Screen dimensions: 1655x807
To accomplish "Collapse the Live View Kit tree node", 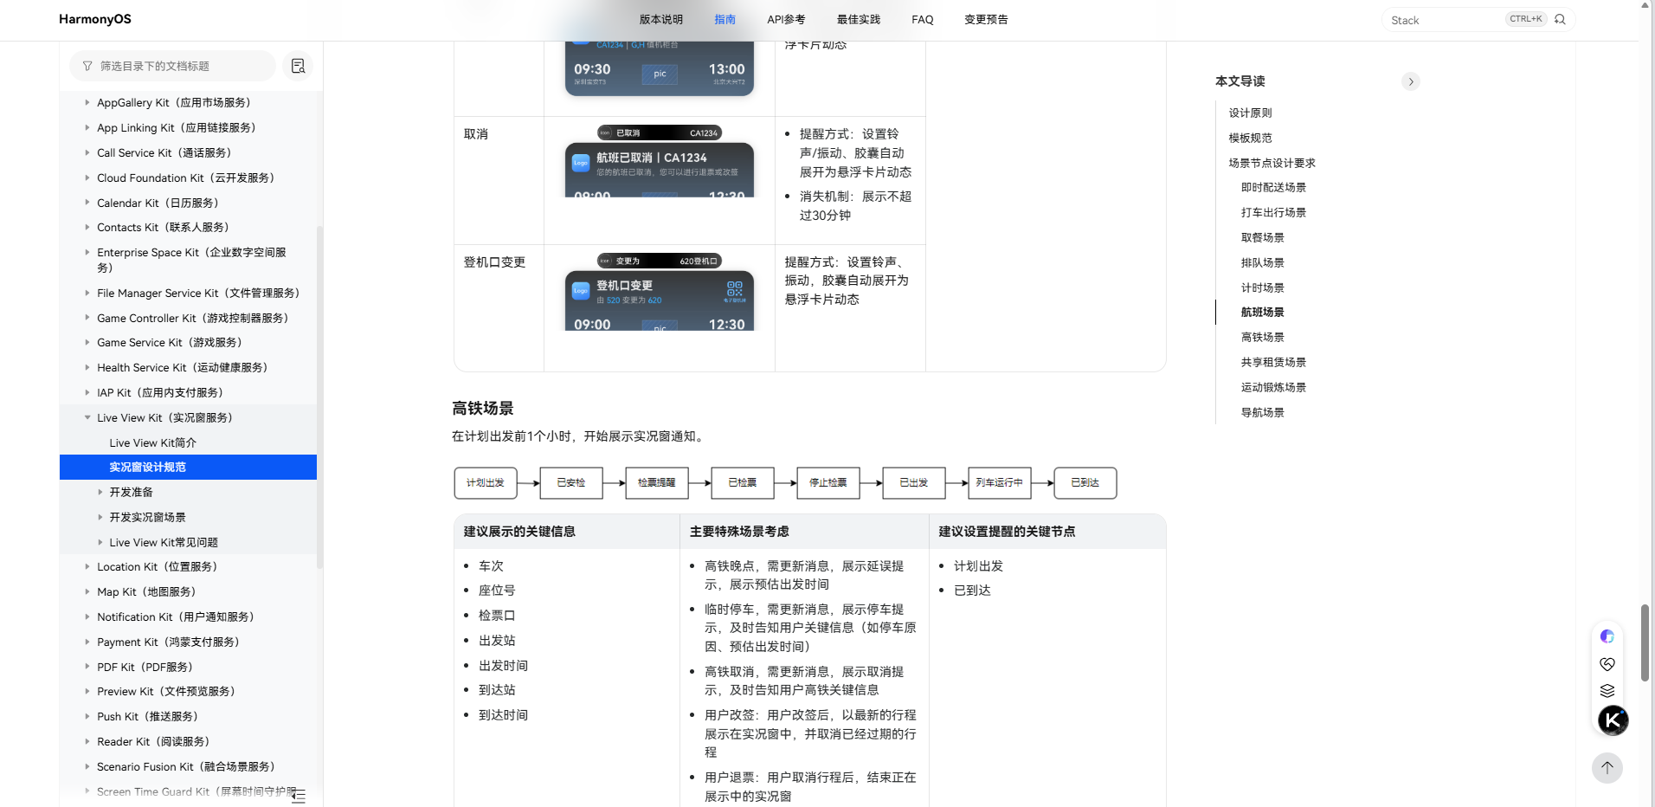I will click(87, 417).
